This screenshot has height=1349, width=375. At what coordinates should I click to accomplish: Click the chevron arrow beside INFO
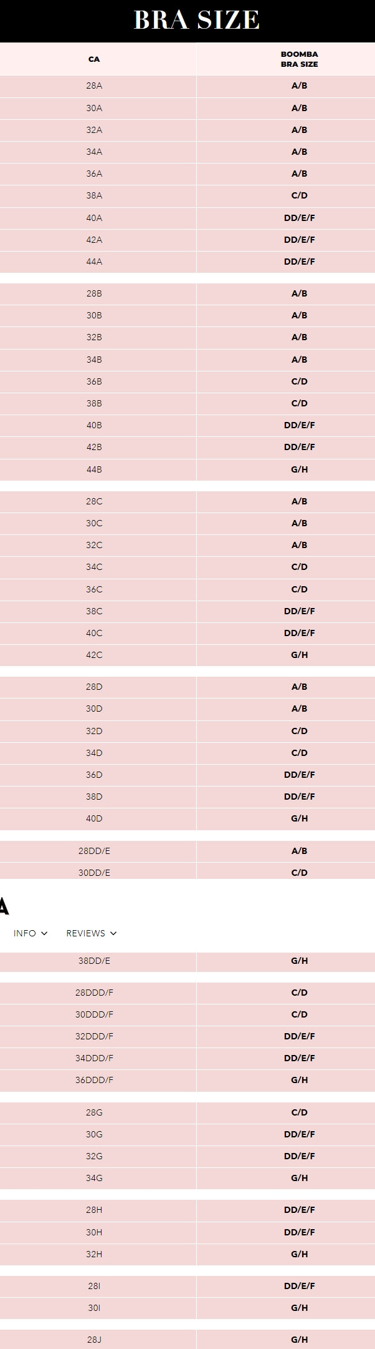44,933
